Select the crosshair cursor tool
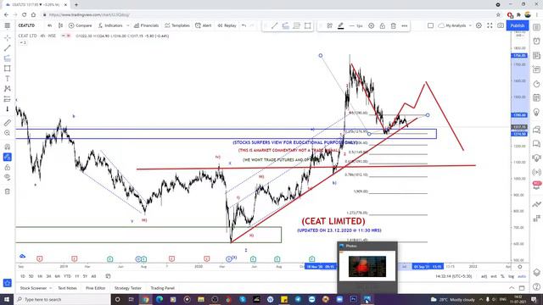This screenshot has height=305, width=543. pos(8,37)
